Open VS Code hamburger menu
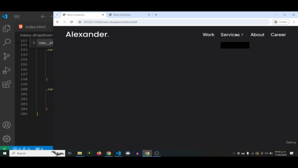 point(17,17)
